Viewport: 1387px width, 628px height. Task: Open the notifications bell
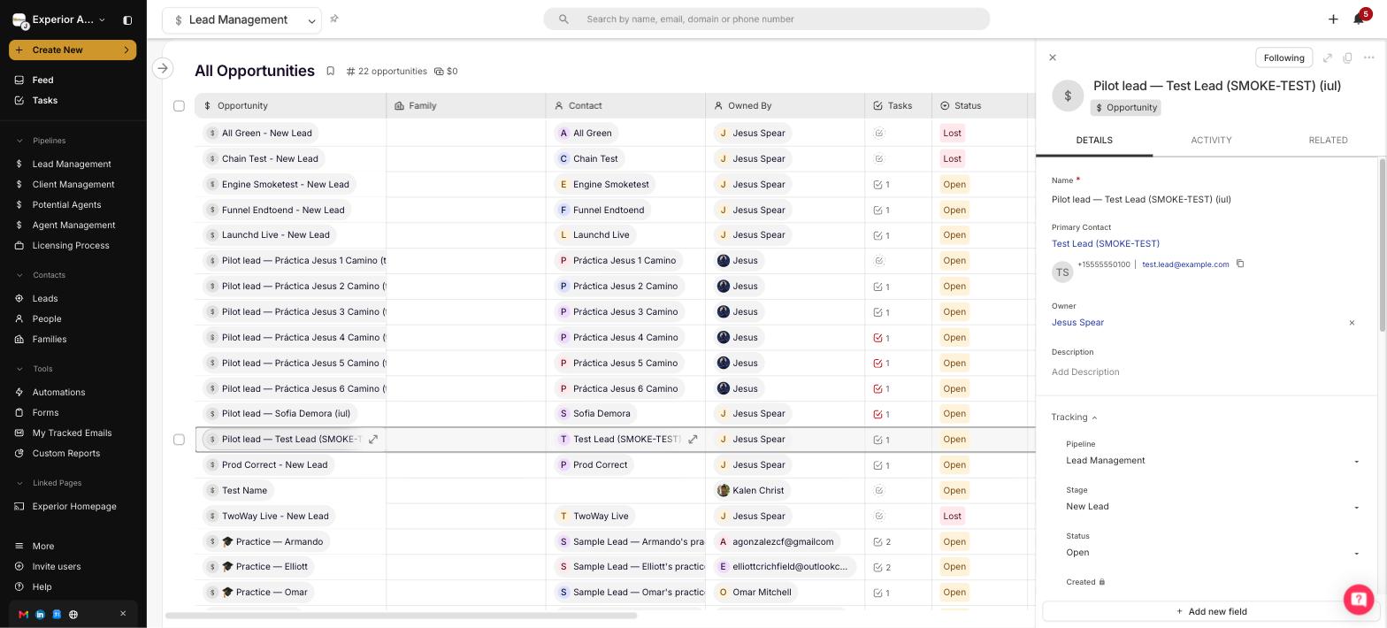pos(1359,19)
